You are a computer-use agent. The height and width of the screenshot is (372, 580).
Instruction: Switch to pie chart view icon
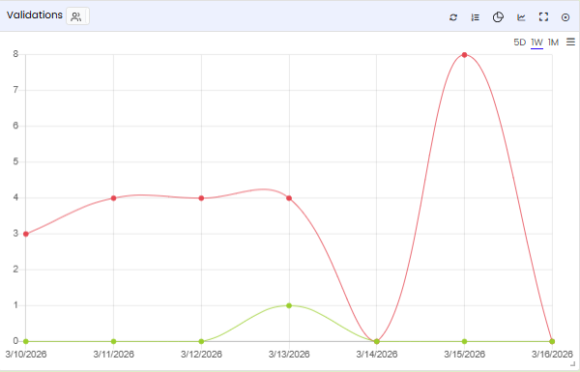pos(498,17)
